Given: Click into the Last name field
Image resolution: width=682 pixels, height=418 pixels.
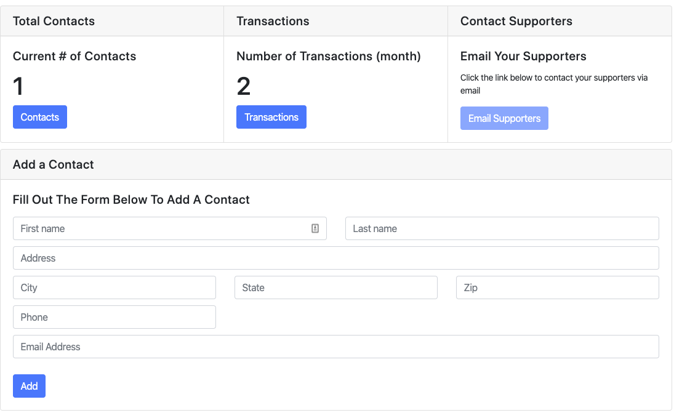Looking at the screenshot, I should pyautogui.click(x=502, y=228).
